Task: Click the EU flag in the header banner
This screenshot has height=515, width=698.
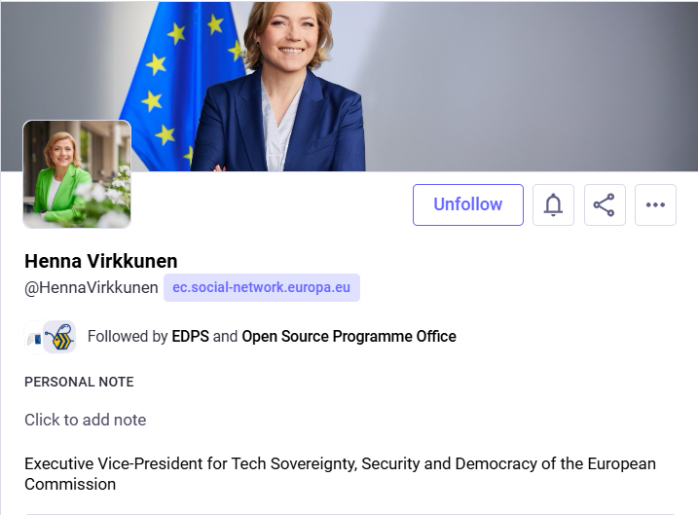Action: click(x=182, y=83)
